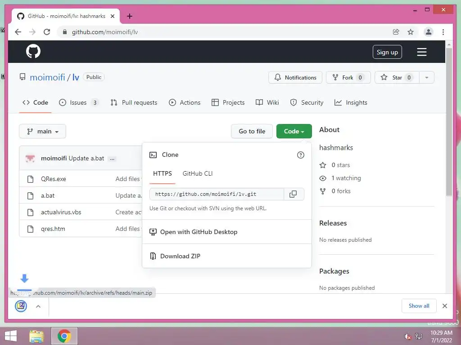Close the GitHub moimoifi/lv tab
The width and height of the screenshot is (461, 345).
[112, 16]
